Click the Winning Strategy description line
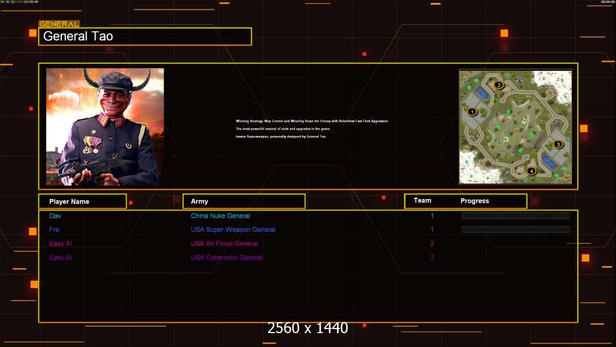 tap(312, 121)
